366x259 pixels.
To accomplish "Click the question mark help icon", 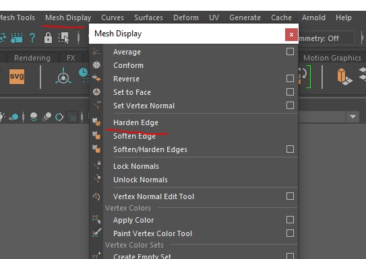I will (x=32, y=38).
